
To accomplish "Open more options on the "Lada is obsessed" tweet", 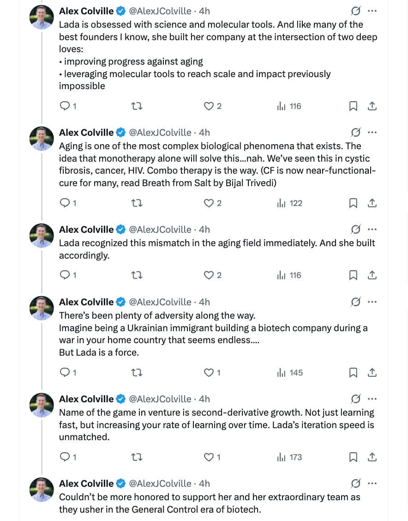I will coord(372,11).
